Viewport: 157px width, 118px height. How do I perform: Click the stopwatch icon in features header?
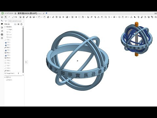pyautogui.click(x=22, y=24)
